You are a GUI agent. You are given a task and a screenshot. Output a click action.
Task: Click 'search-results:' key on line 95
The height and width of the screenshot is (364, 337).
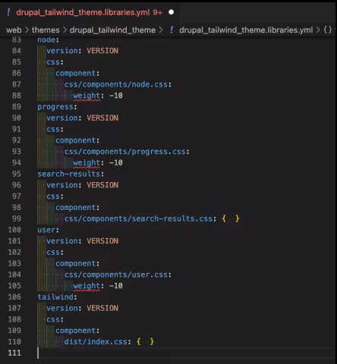pos(71,174)
